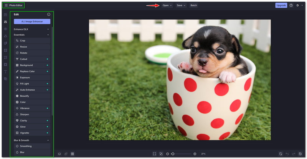Open the history clock icon
307x159 pixels.
coord(300,154)
